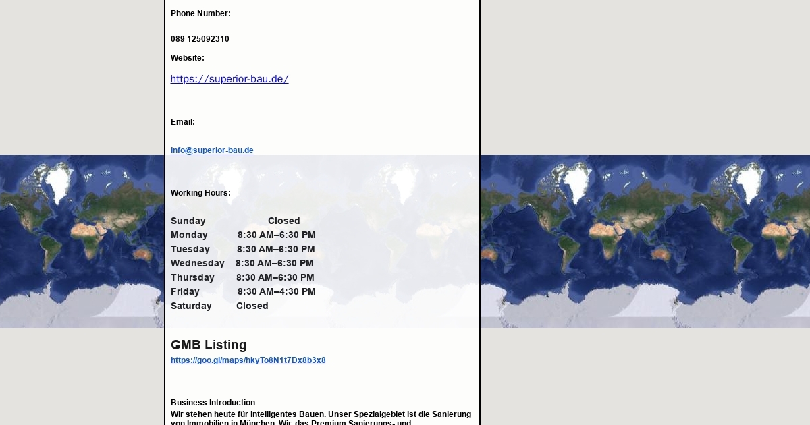Click the info@superior-bau.de email link
Screen dimensions: 810x425
pos(212,150)
